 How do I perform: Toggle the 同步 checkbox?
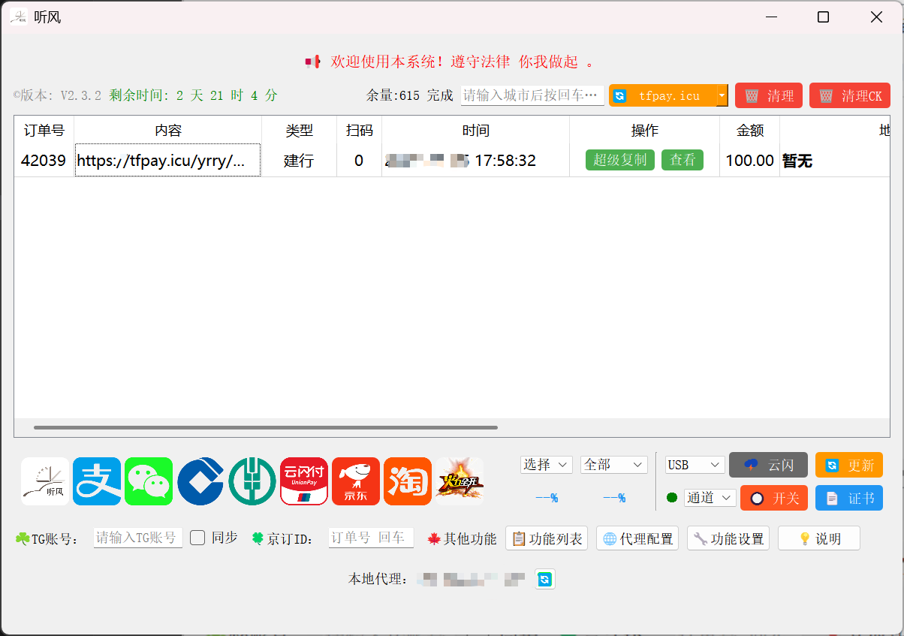197,538
